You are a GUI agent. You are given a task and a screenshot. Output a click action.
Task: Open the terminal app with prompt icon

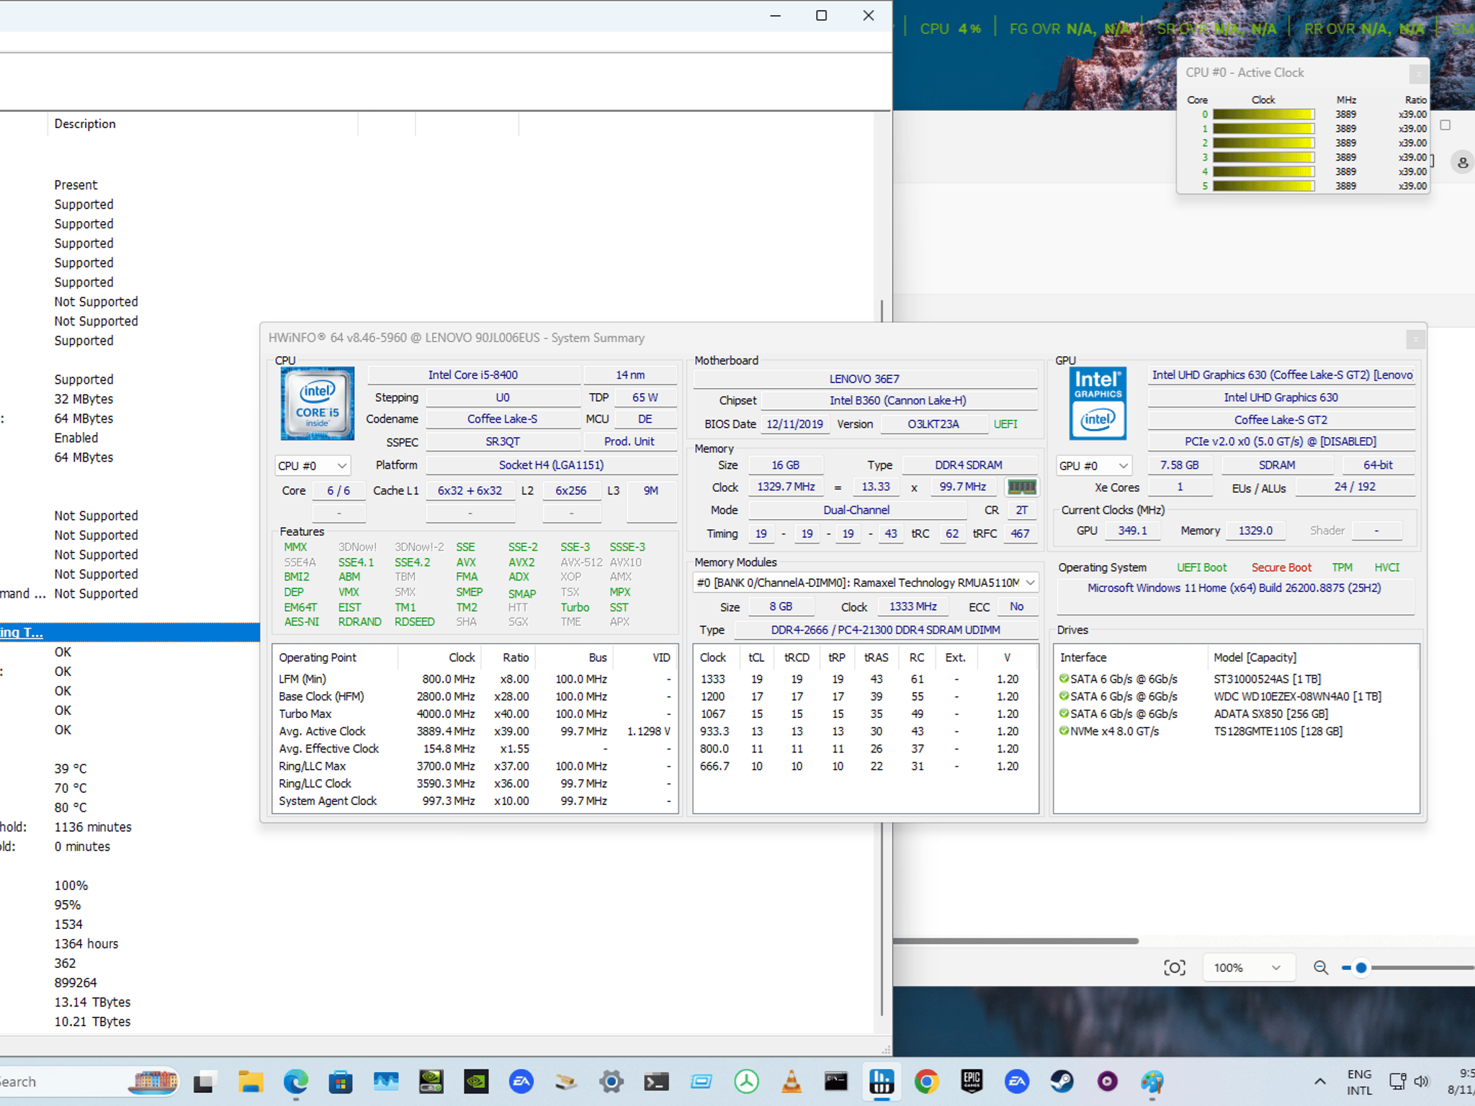pyautogui.click(x=656, y=1082)
